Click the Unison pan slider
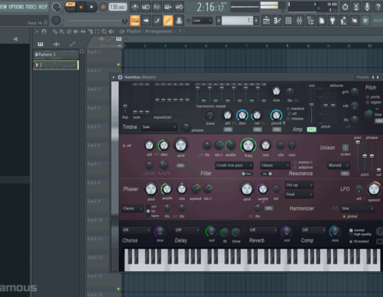383x297 pixels. pyautogui.click(x=358, y=156)
